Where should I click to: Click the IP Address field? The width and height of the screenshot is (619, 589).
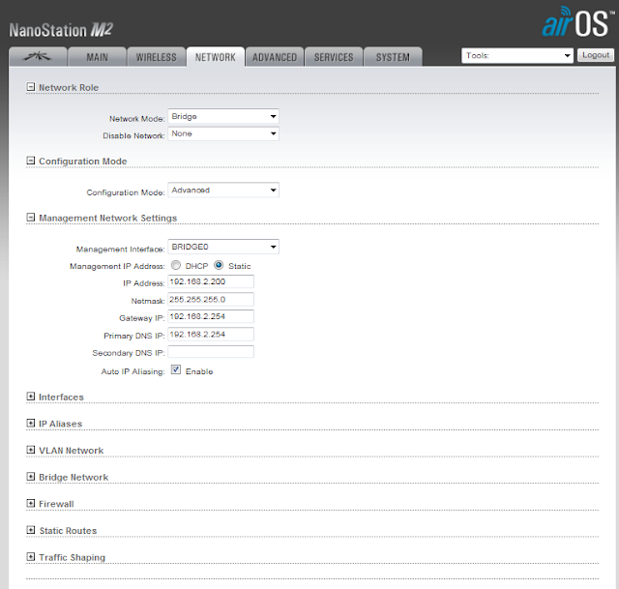[211, 281]
